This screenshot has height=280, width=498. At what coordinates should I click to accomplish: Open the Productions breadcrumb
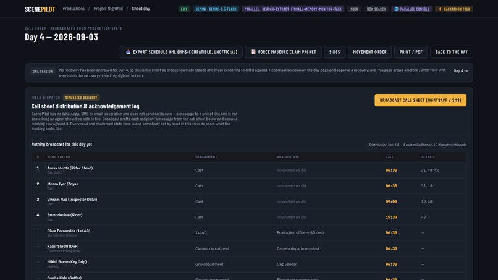coord(74,9)
